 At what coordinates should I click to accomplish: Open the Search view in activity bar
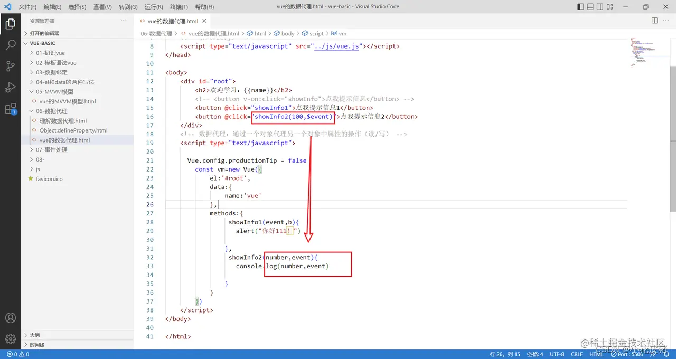[x=10, y=45]
